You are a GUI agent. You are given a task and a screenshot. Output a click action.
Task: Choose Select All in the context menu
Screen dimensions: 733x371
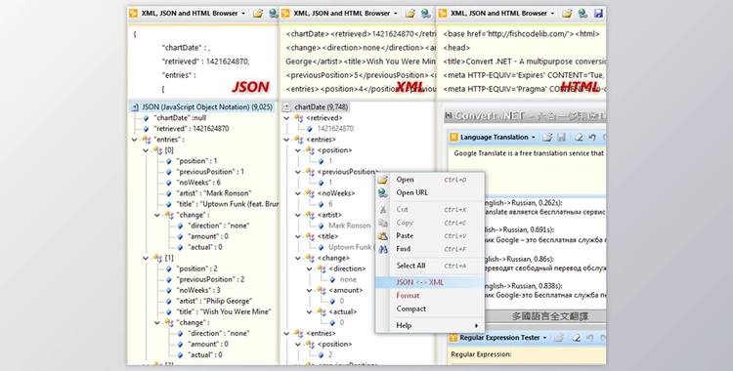(x=430, y=266)
